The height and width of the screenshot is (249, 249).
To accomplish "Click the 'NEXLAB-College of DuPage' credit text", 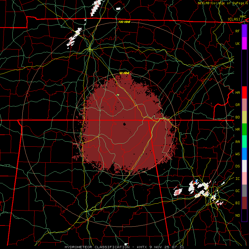I will [x=221, y=3].
